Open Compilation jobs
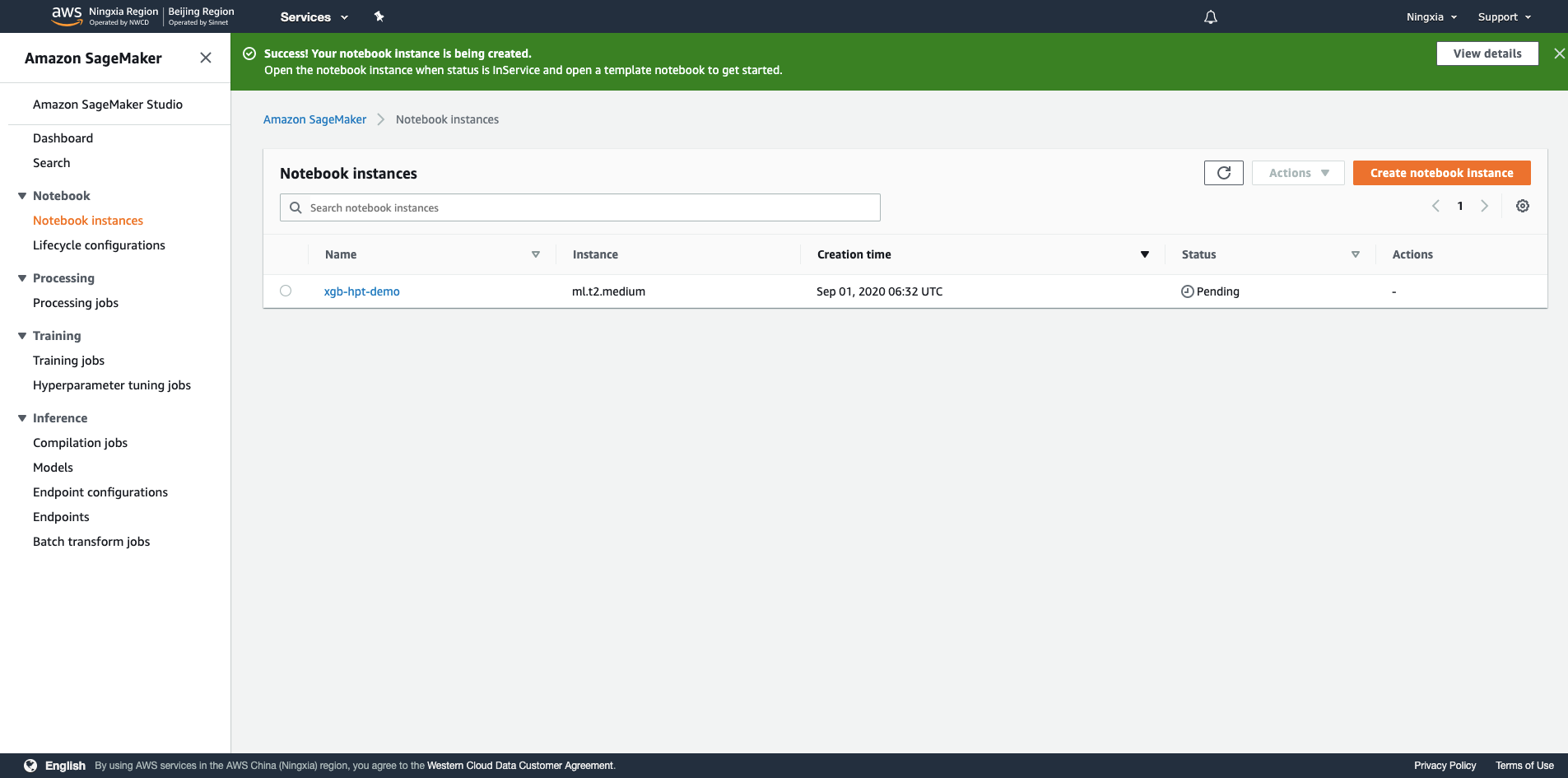This screenshot has height=778, width=1568. (x=80, y=443)
